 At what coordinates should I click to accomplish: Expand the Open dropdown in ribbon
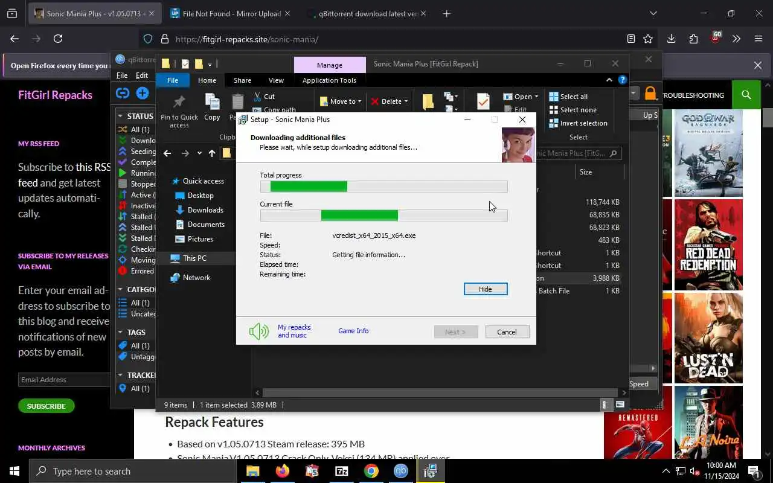point(536,97)
